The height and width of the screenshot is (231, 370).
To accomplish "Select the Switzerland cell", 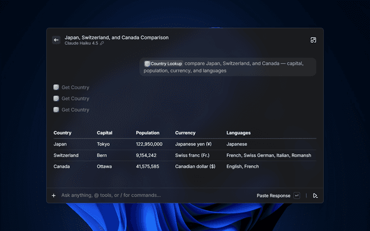I will tap(66, 155).
